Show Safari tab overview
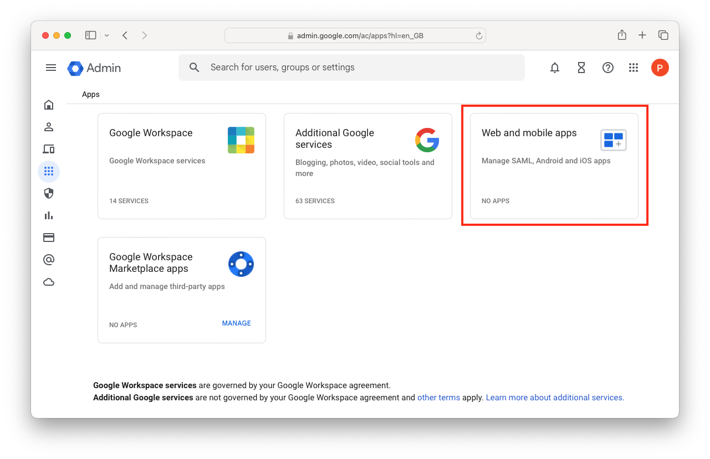Viewport: 710px width, 459px height. (x=663, y=35)
